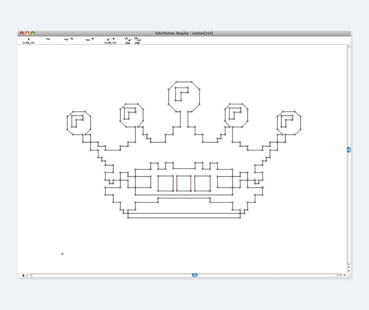Click the curve-segment tool showing 1179,-77
Image resolution: width=369 pixels, height=310 pixels.
(x=110, y=39)
